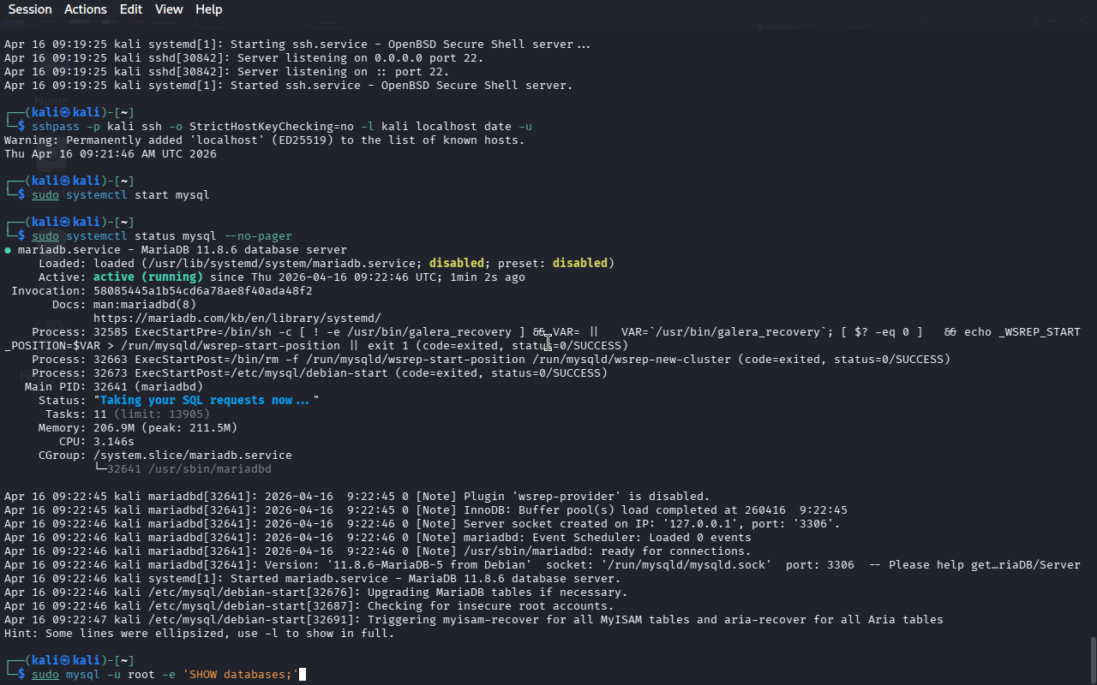Click the Invocation ID hash value
The image size is (1097, 685).
tap(203, 291)
